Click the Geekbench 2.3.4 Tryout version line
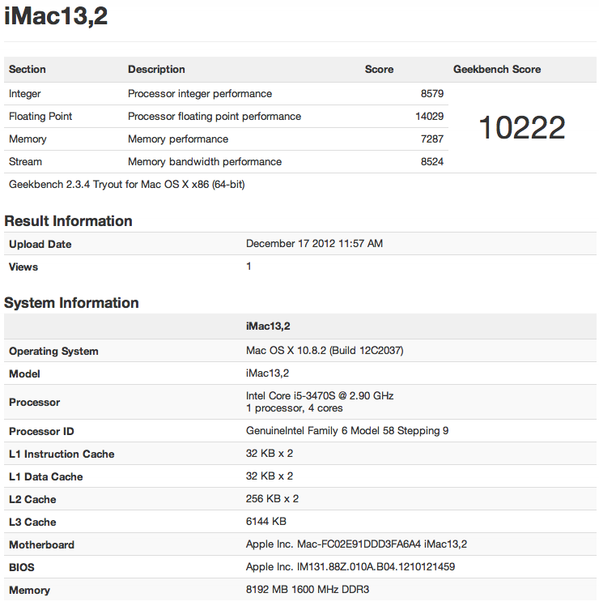 (x=127, y=185)
